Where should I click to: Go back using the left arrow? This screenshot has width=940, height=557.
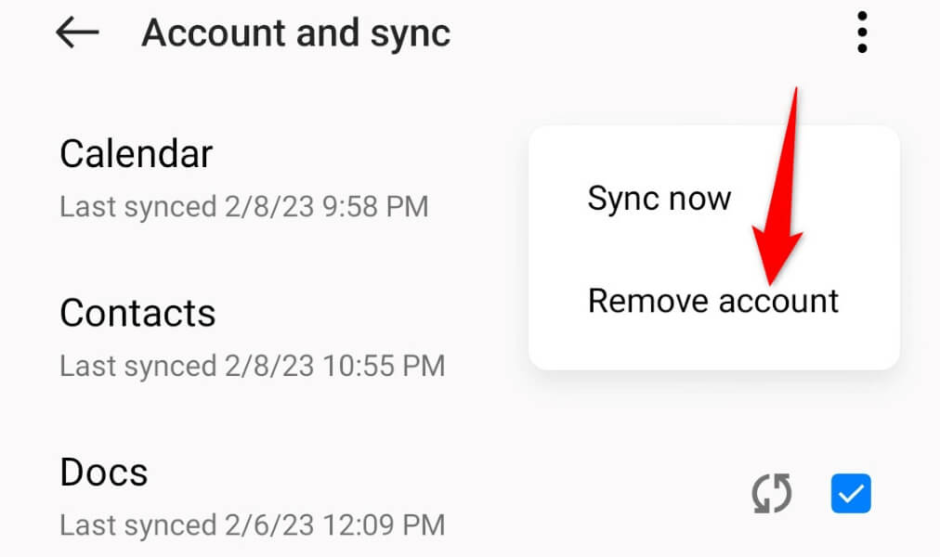point(77,33)
